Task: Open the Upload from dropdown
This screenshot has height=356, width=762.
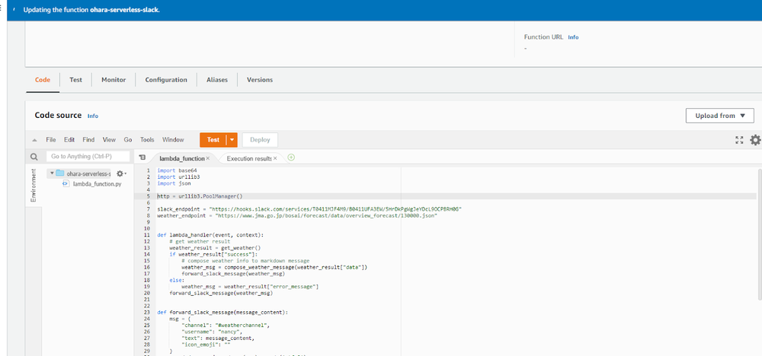Action: coord(719,116)
